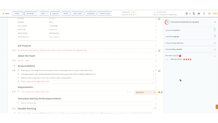Click lightbulb hint icon beside Flexible Working
This screenshot has width=218, height=123.
(x=13, y=108)
